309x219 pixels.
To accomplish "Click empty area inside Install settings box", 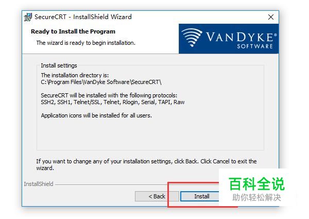I will [150, 134].
